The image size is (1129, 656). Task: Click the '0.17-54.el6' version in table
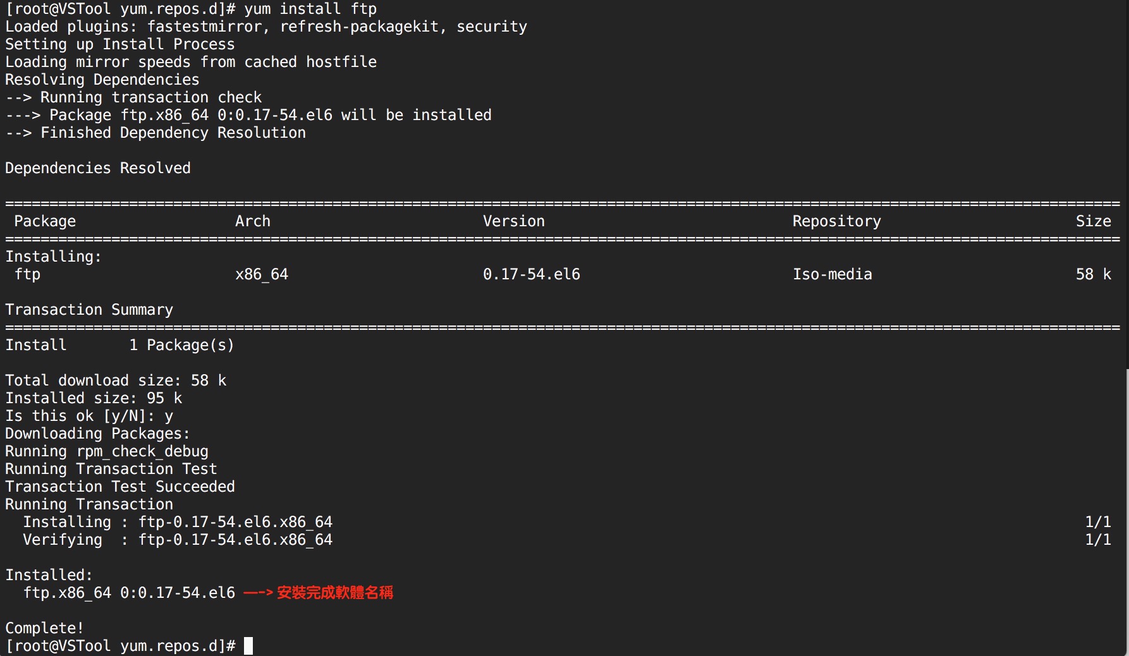(532, 274)
